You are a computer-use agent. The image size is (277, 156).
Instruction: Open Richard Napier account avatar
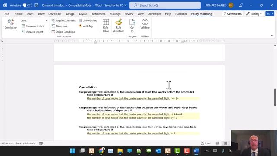(231, 5)
